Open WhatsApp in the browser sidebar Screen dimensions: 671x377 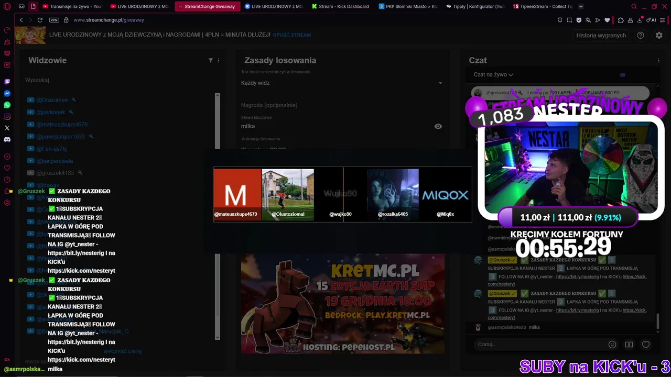point(7,105)
